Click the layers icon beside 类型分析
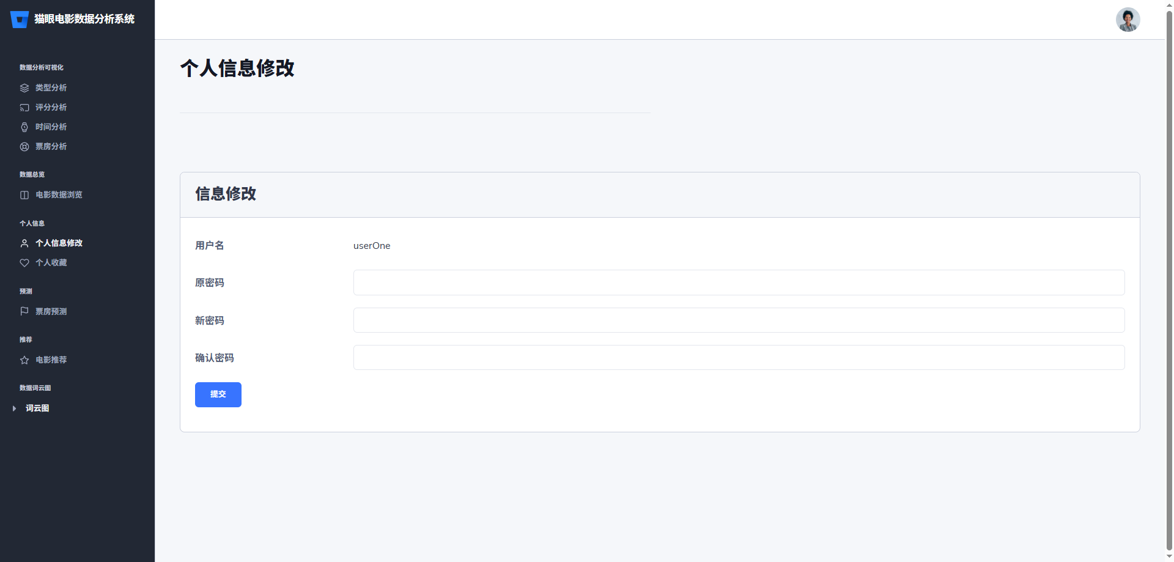Image resolution: width=1174 pixels, height=562 pixels. pos(24,88)
